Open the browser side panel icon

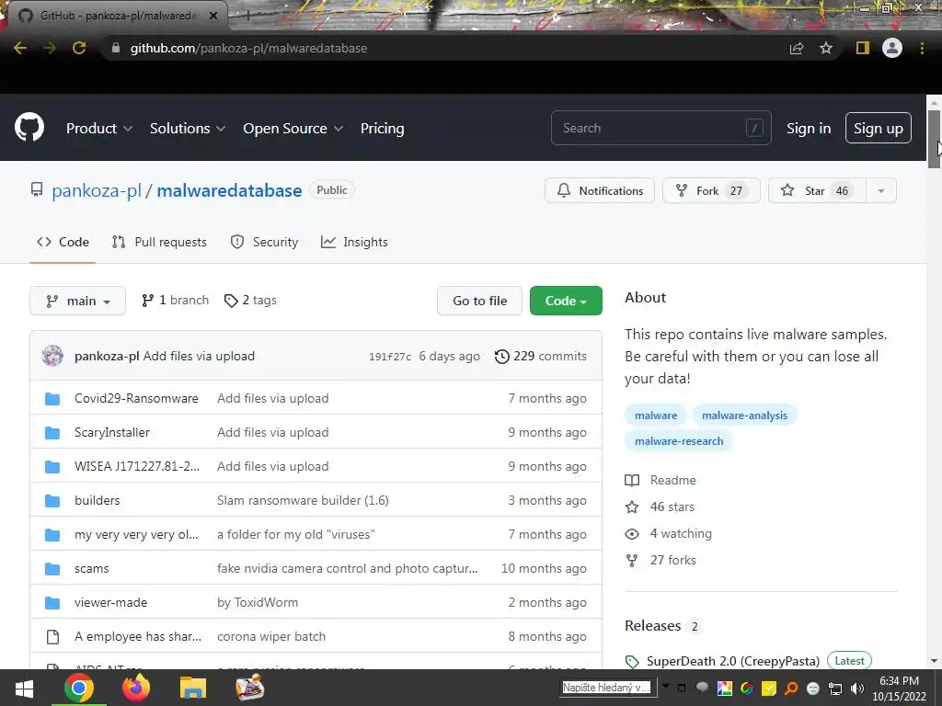pos(863,48)
